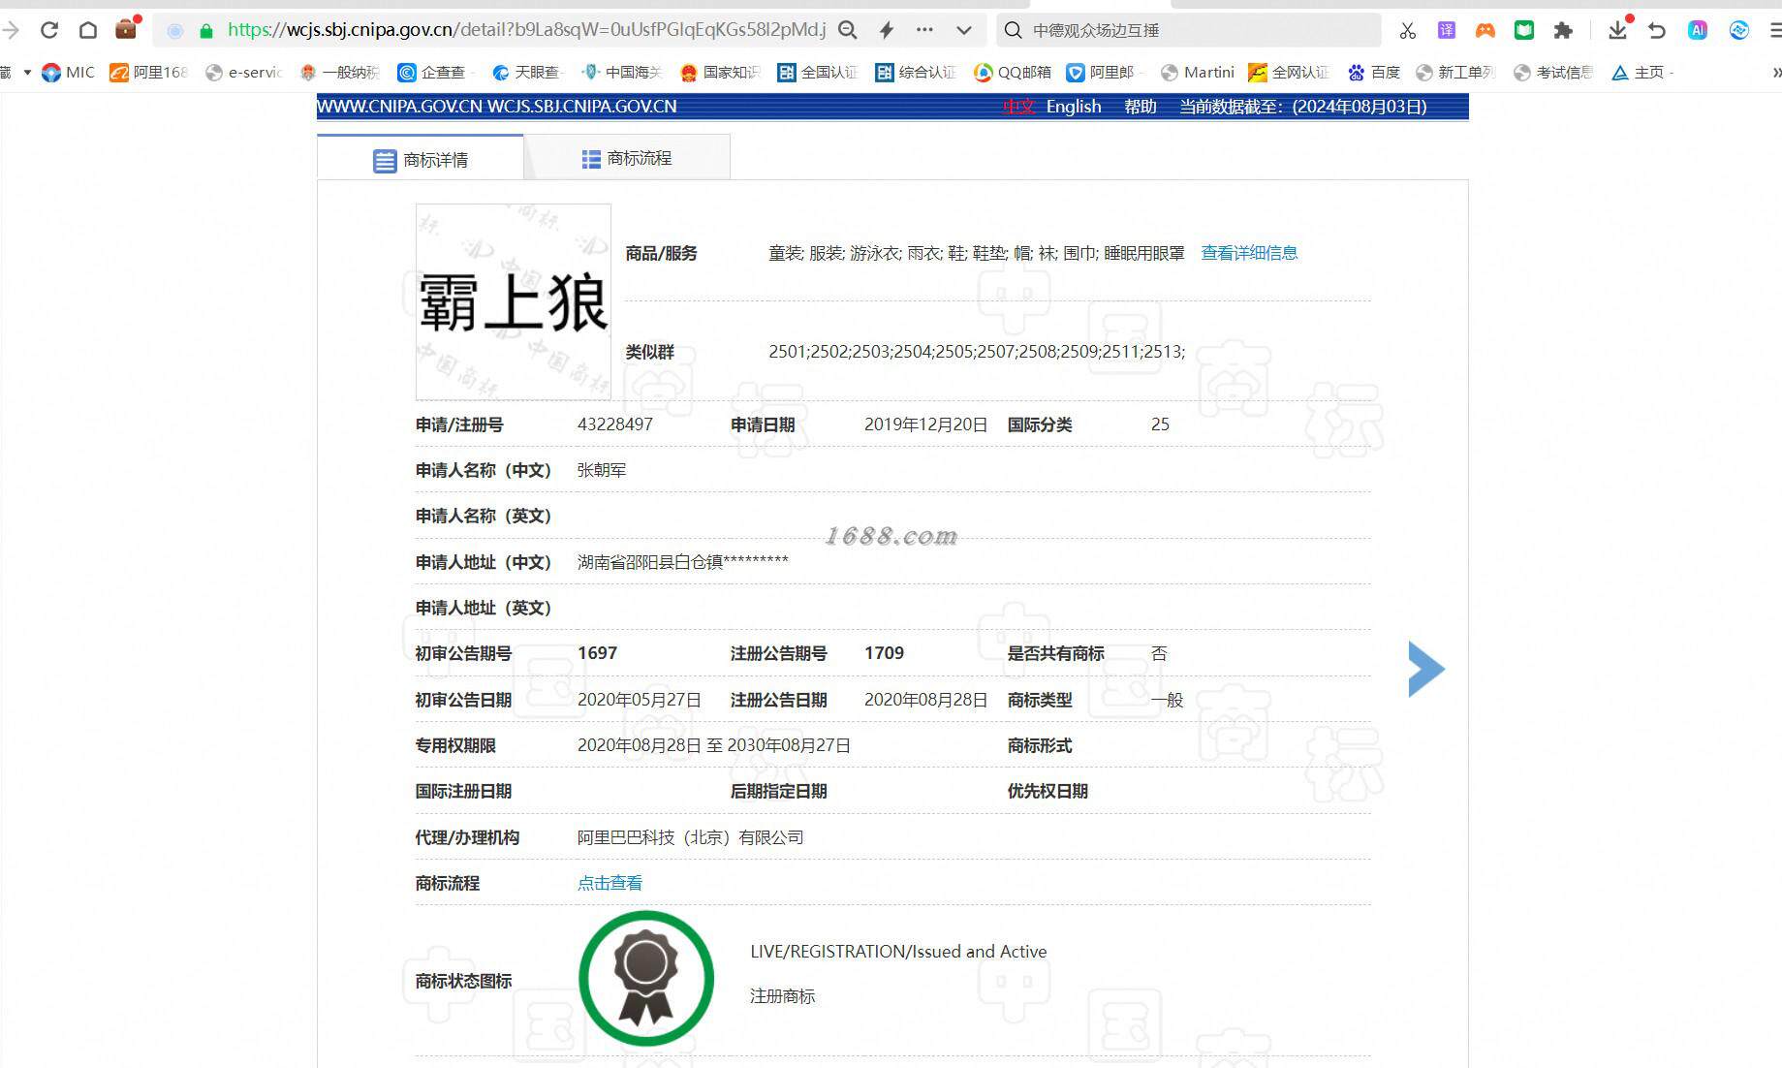
Task: Open the 天眼查 bookmark
Action: click(528, 73)
